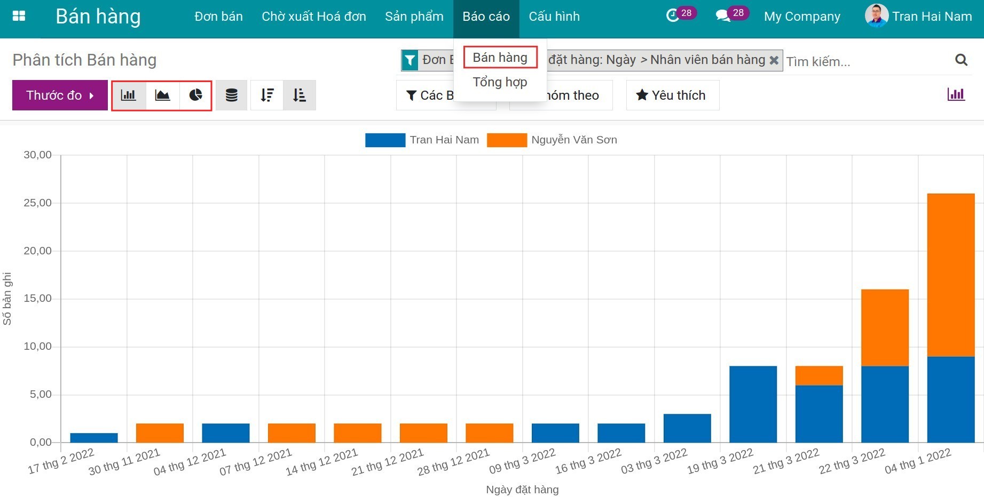The image size is (984, 497).
Task: Switch to line chart view
Action: coord(162,95)
